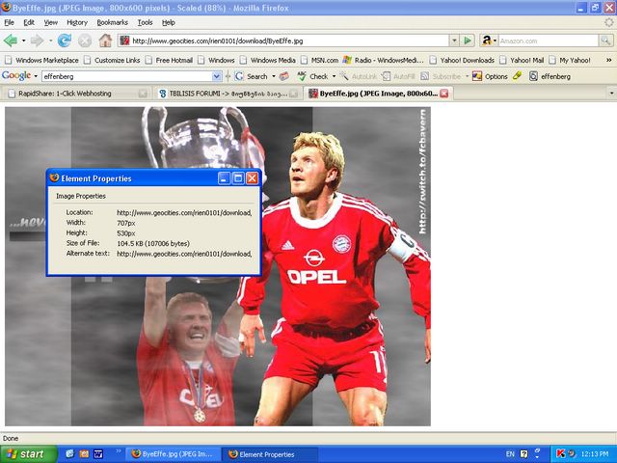Click the Google toolbar search field
The width and height of the screenshot is (617, 463).
coord(126,76)
